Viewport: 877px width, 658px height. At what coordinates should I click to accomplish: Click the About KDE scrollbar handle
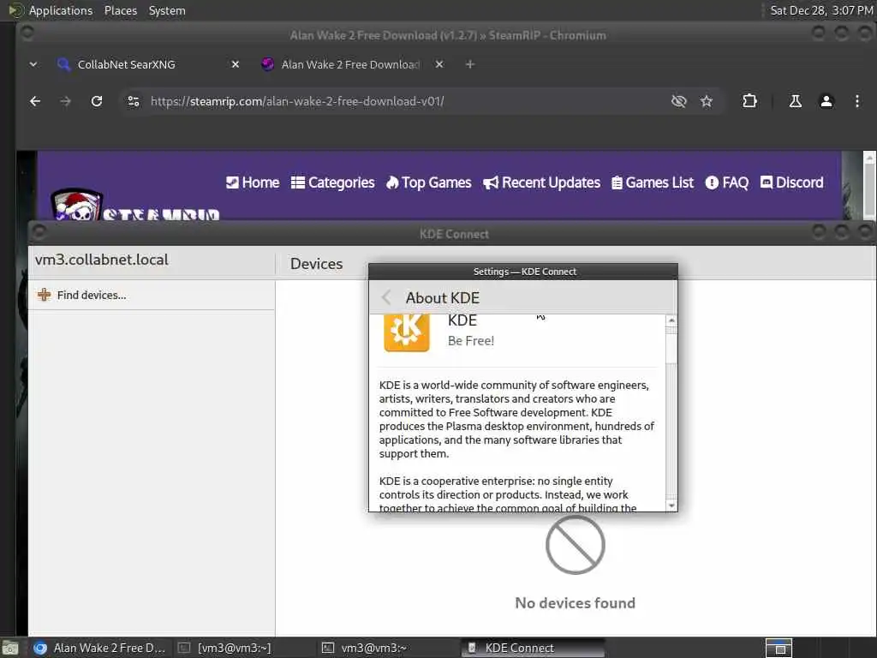point(671,344)
